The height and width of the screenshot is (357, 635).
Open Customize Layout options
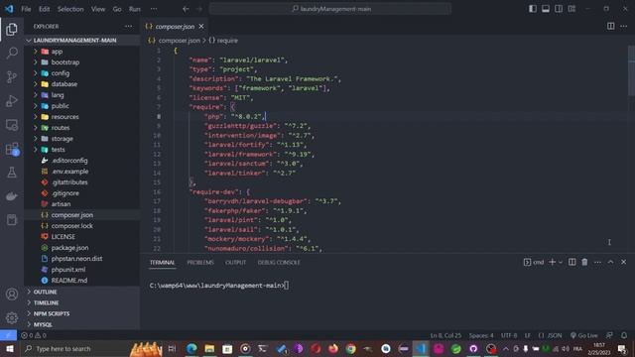click(x=571, y=9)
